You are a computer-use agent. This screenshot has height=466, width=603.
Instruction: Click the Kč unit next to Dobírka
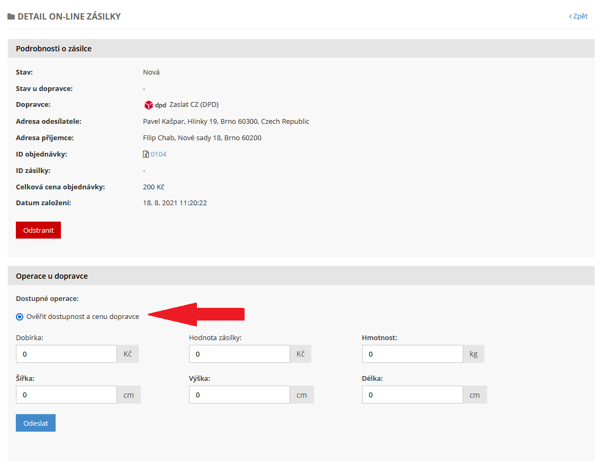128,354
